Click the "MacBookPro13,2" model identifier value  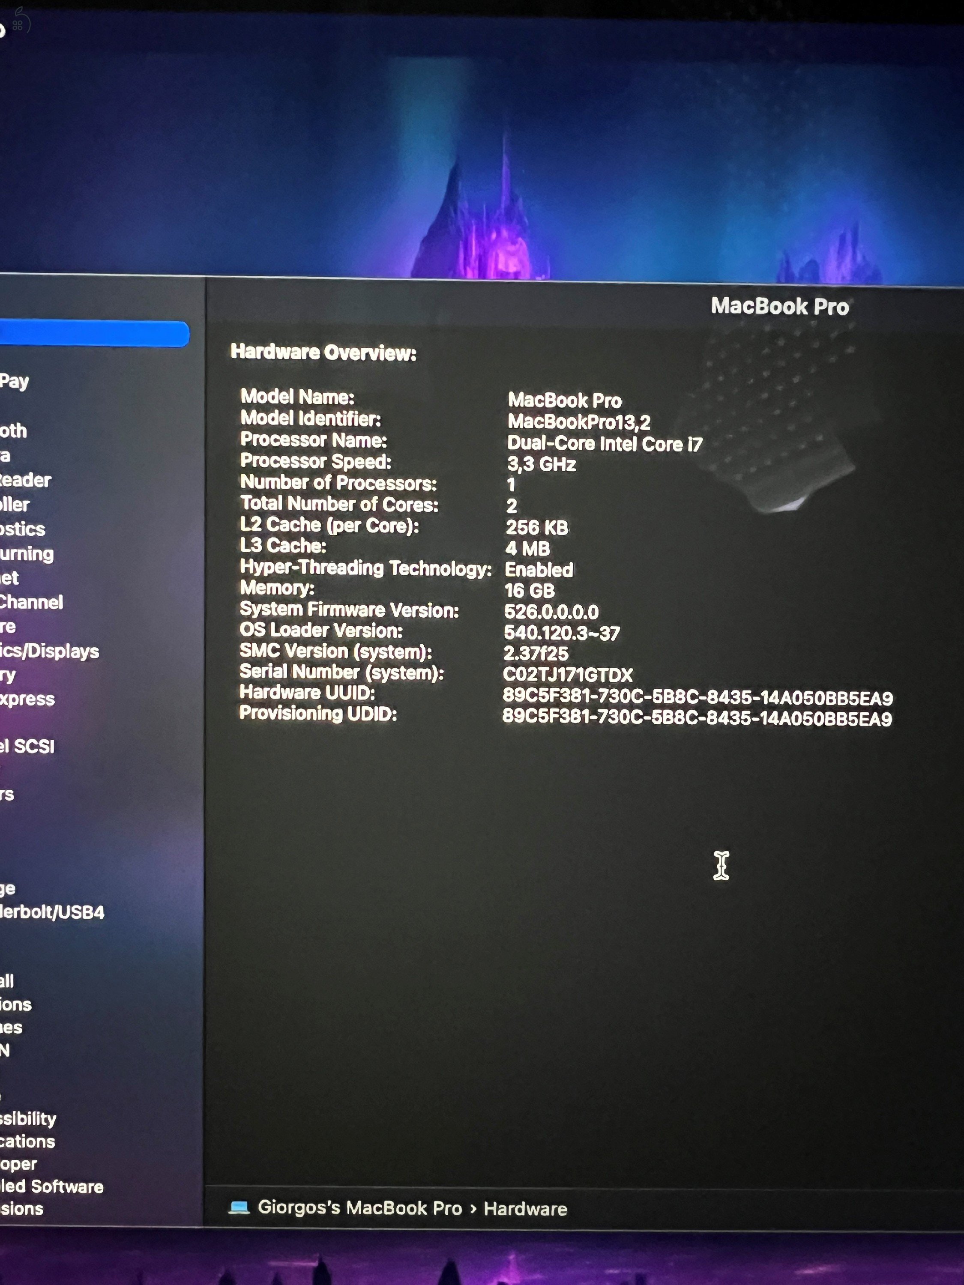point(579,422)
